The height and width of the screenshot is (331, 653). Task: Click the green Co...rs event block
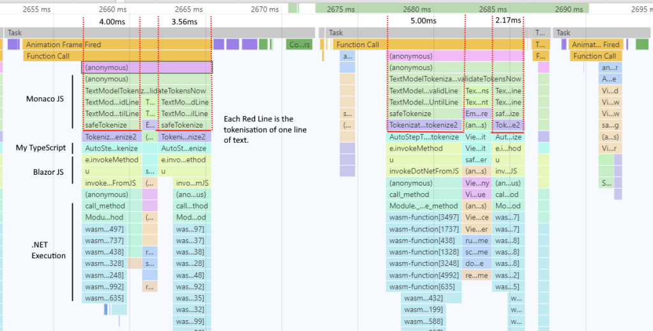pyautogui.click(x=299, y=45)
